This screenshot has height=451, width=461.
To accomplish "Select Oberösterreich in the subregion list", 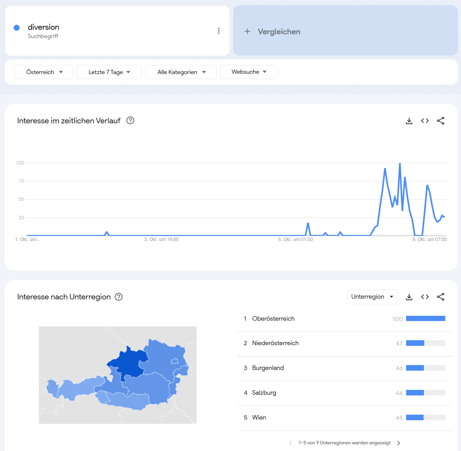I will pyautogui.click(x=273, y=319).
